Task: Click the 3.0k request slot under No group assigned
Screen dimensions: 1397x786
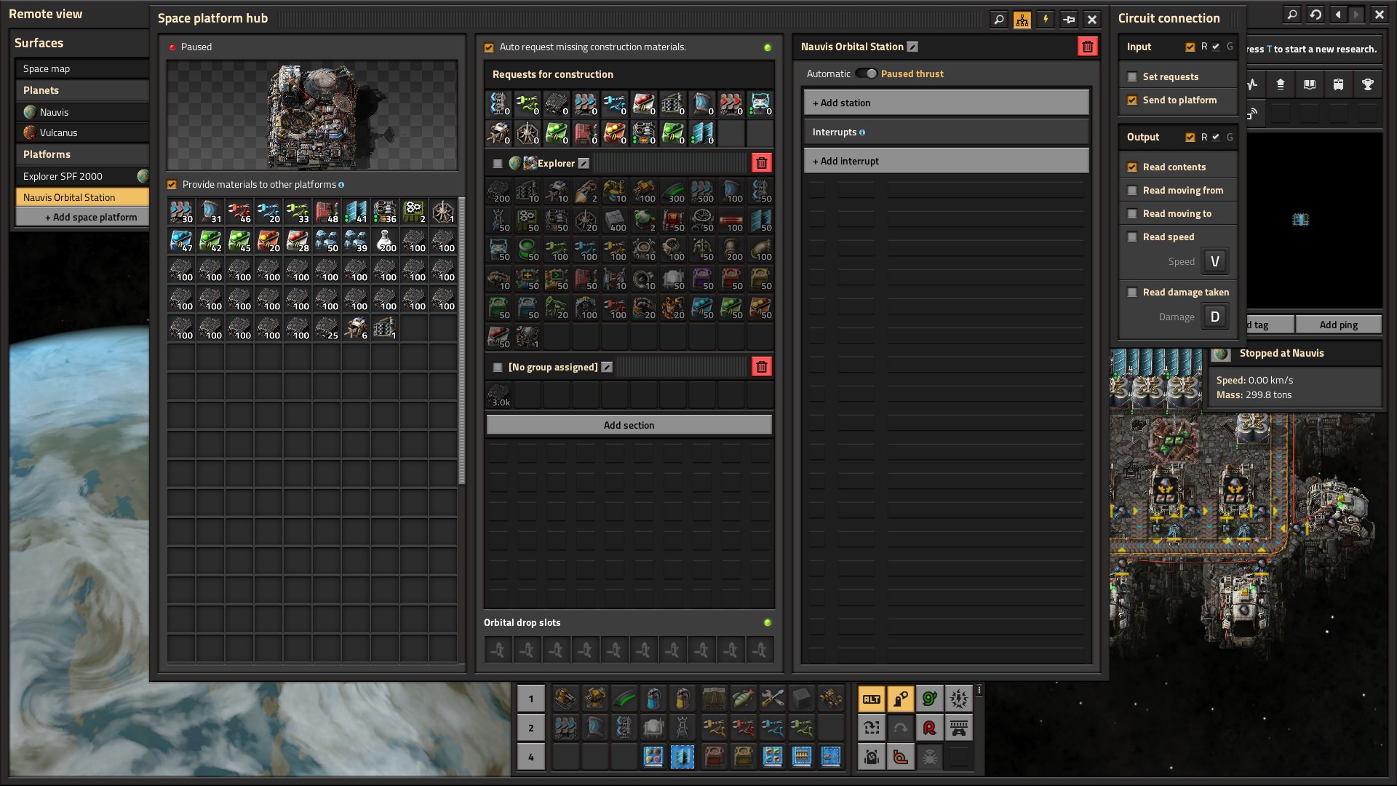Action: coord(499,395)
